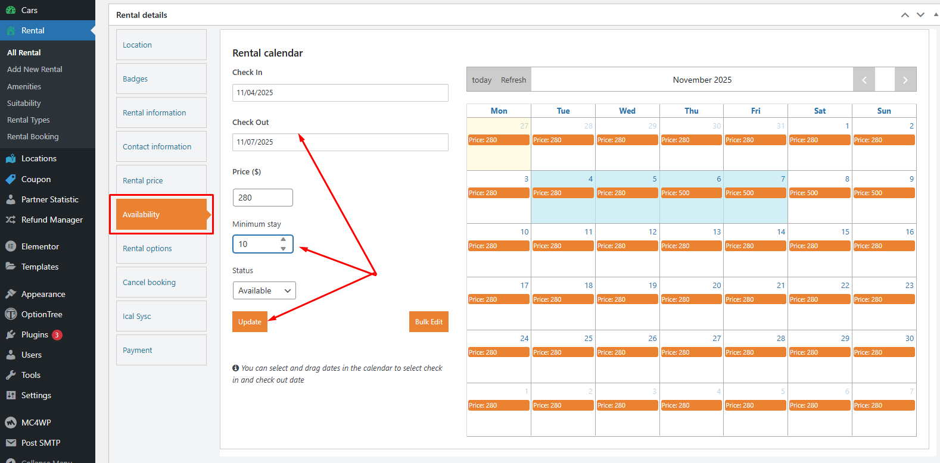Click the Refund Manager shuffle icon
Viewport: 940px width, 463px height.
click(x=11, y=220)
